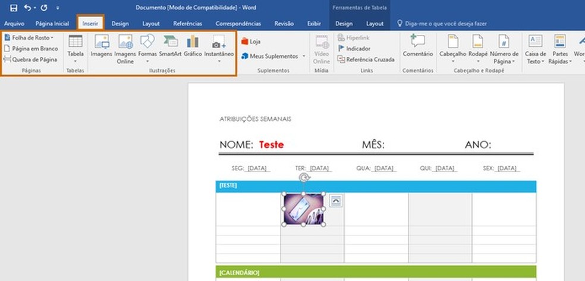Image resolution: width=585 pixels, height=281 pixels.
Task: Click the SEX [DATA] field
Action: 501,168
